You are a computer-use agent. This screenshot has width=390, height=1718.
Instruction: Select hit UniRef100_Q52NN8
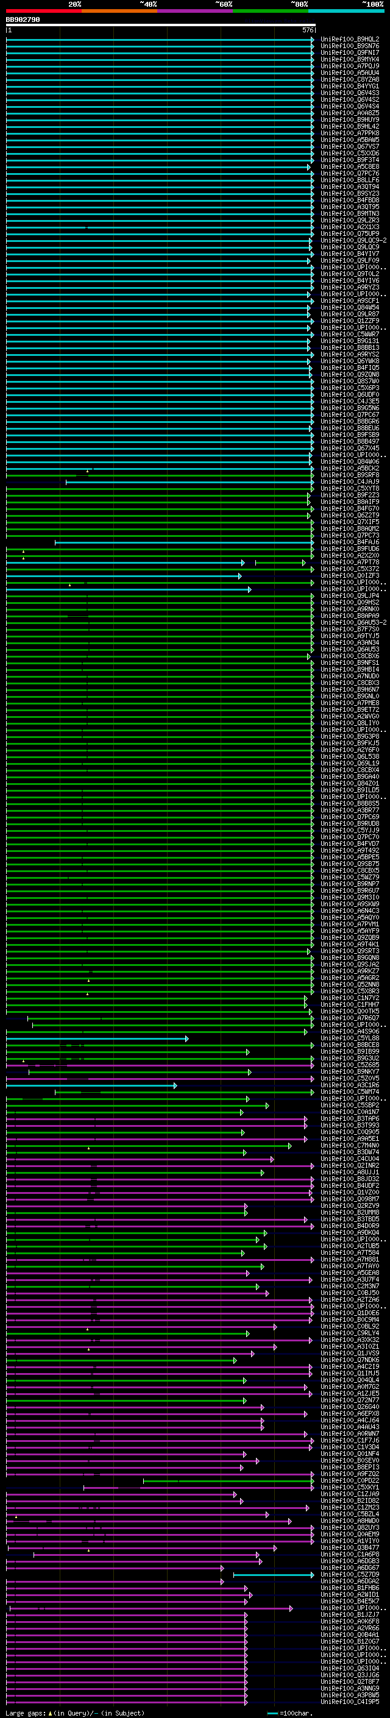click(350, 985)
